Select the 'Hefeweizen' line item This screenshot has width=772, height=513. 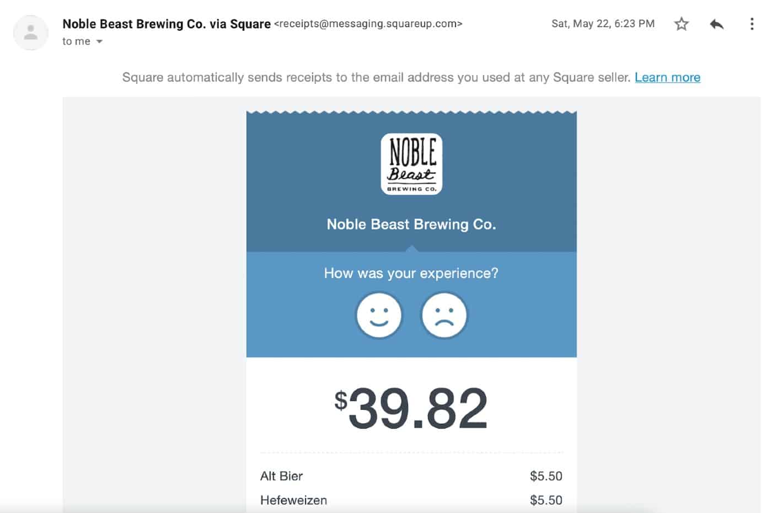click(293, 500)
